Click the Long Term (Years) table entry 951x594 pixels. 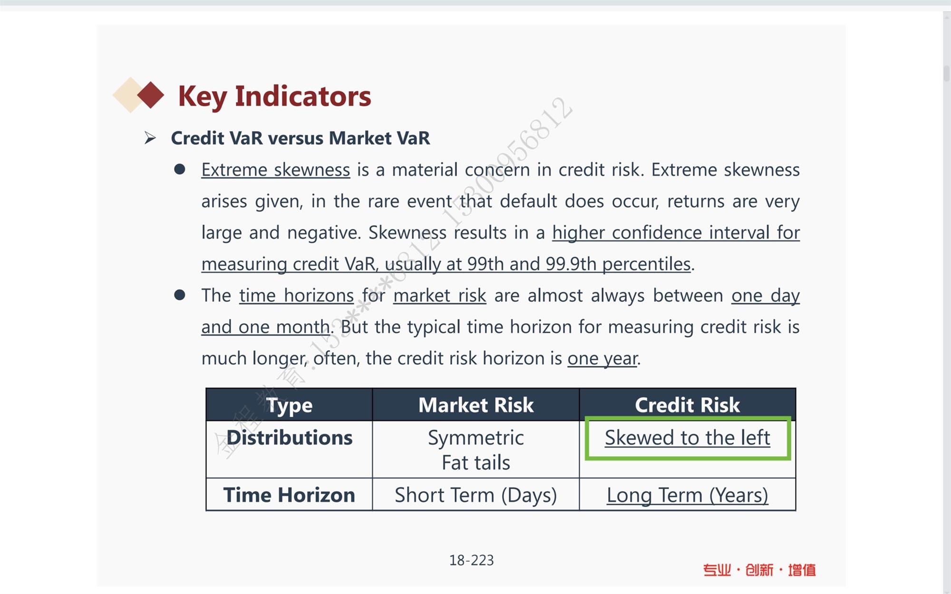688,495
